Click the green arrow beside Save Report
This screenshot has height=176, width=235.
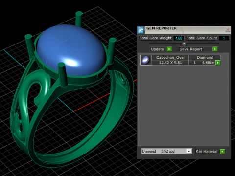215,49
